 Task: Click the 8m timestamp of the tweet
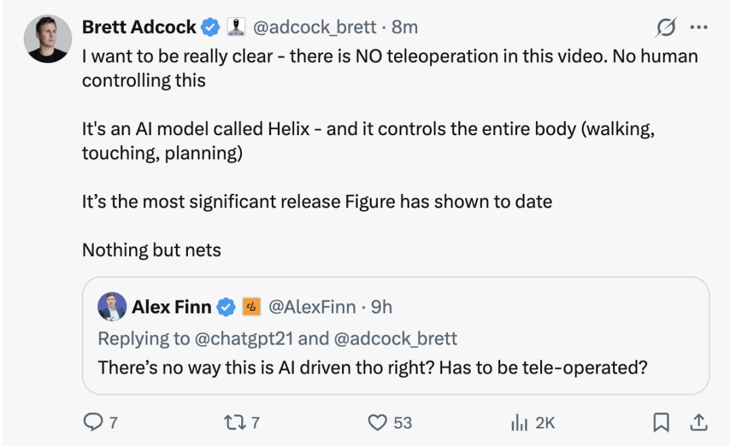pos(405,27)
